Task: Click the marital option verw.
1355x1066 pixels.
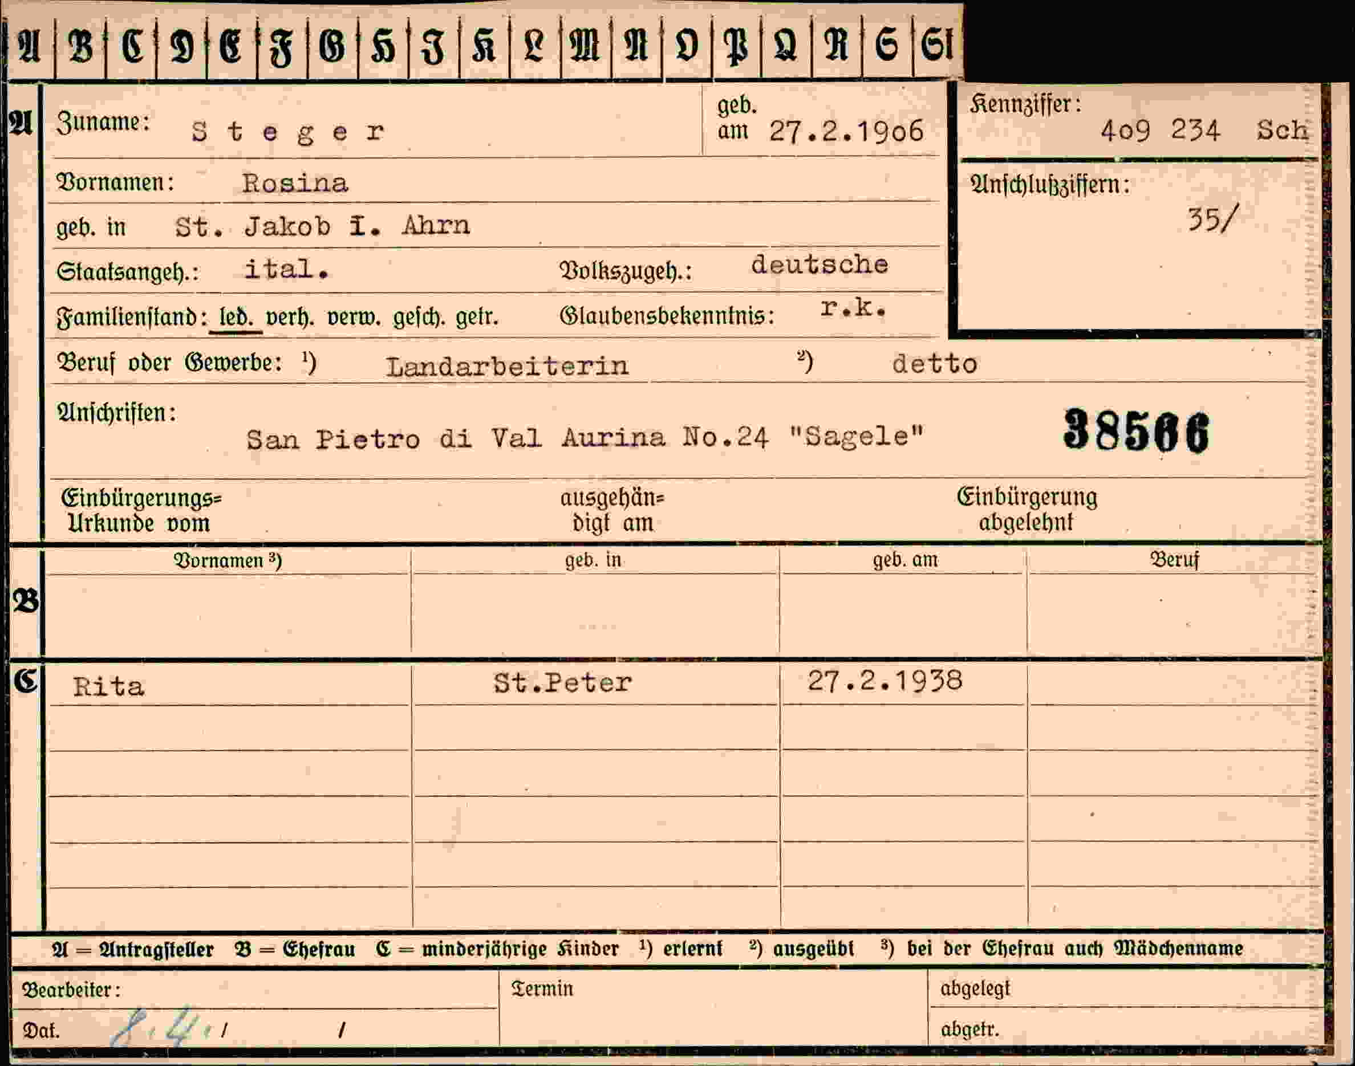Action: [x=354, y=318]
